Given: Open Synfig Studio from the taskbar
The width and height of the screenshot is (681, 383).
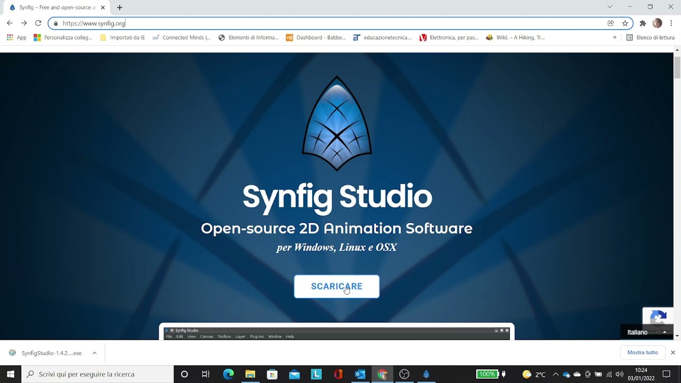Looking at the screenshot, I should pyautogui.click(x=426, y=374).
